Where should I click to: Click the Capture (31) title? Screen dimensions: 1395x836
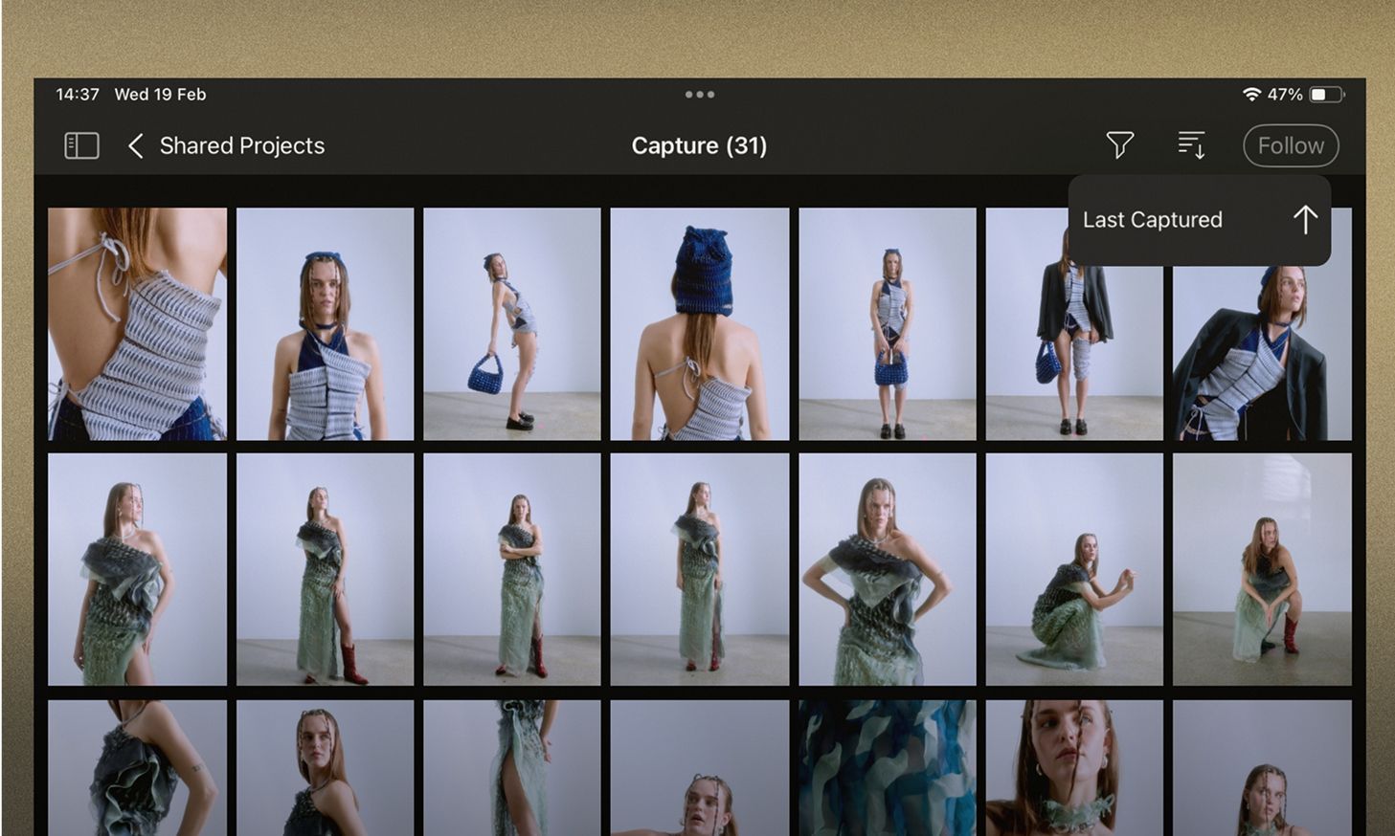click(x=699, y=145)
